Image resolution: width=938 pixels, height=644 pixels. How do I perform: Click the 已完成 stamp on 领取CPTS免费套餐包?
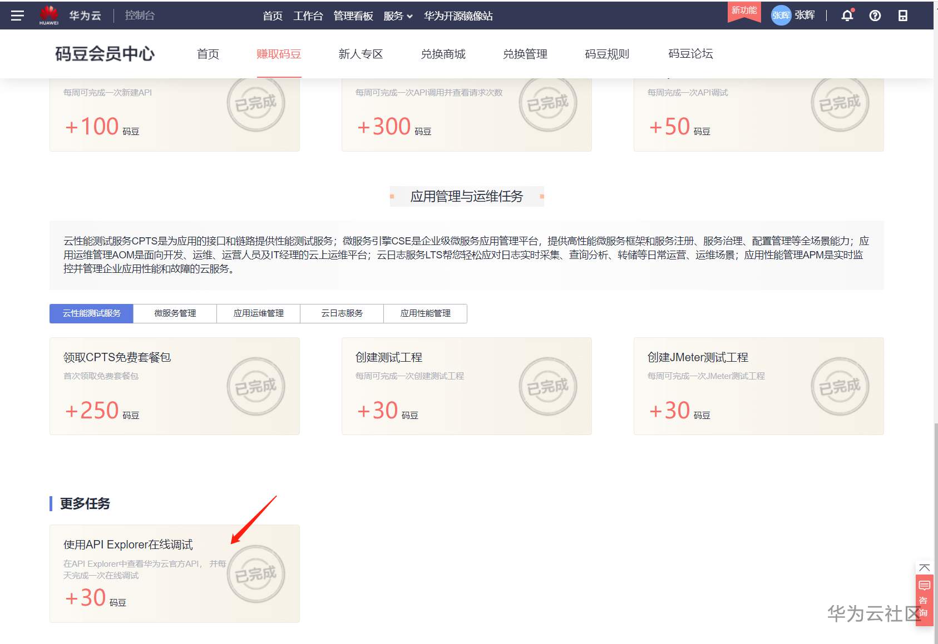pos(256,387)
